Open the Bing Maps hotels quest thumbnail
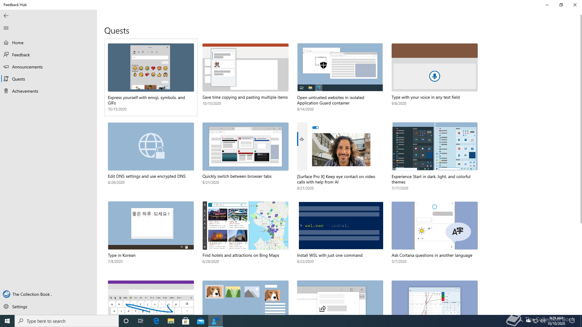 point(246,226)
